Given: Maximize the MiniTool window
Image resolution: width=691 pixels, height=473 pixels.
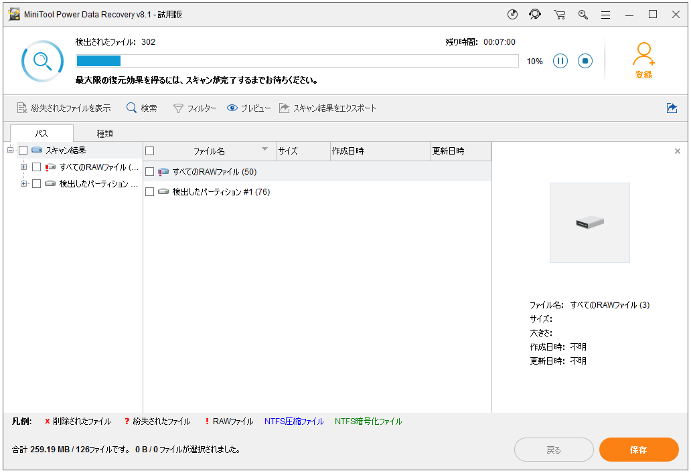Looking at the screenshot, I should coord(653,15).
